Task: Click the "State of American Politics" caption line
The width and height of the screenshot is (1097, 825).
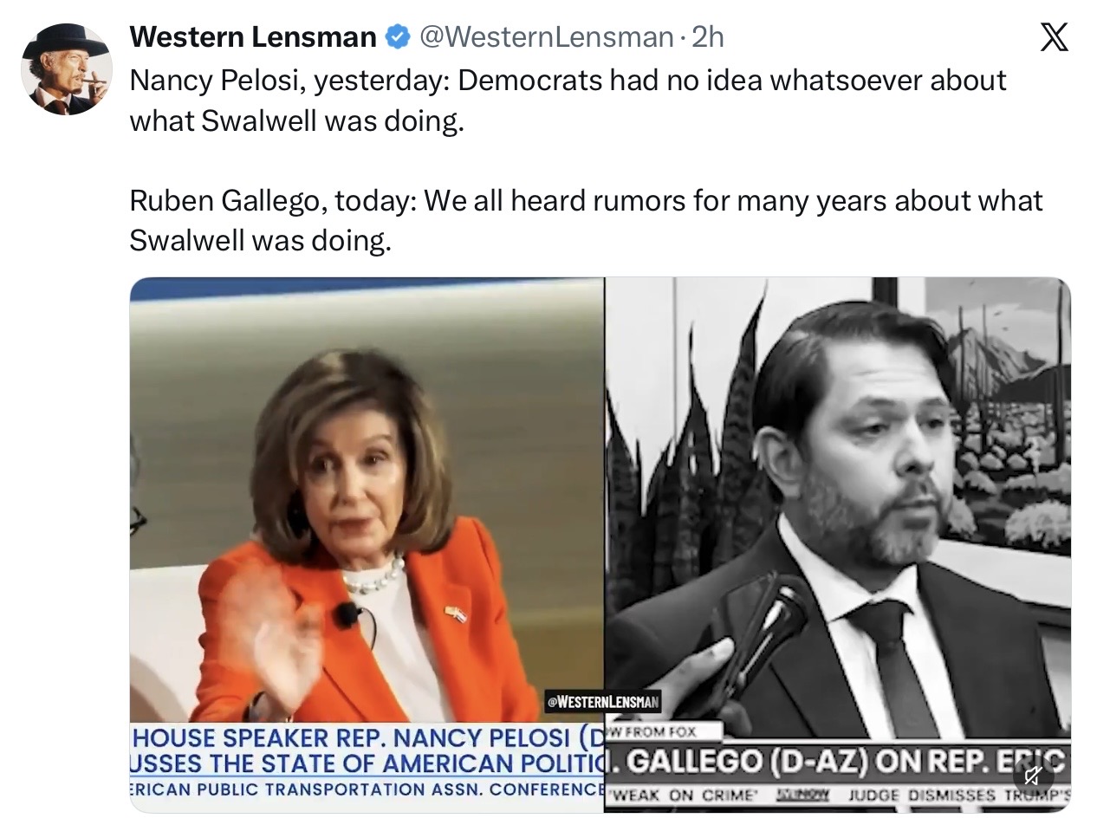Action: [x=367, y=764]
